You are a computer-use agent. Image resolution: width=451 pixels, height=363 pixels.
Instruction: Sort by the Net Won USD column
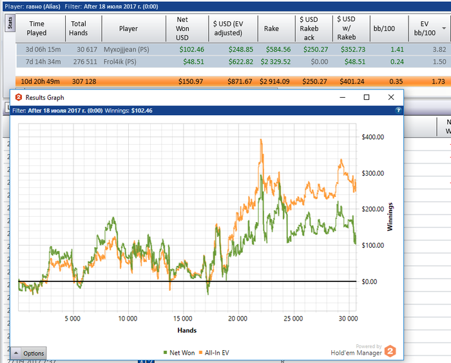pos(182,28)
